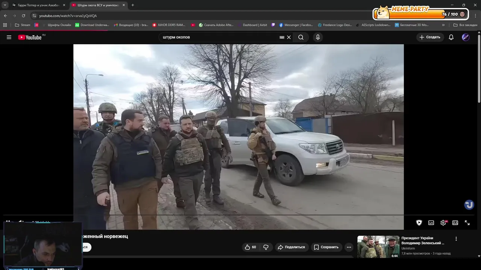Open the JUHOR DDR5 RAM bookmark
481x270 pixels.
click(169, 25)
